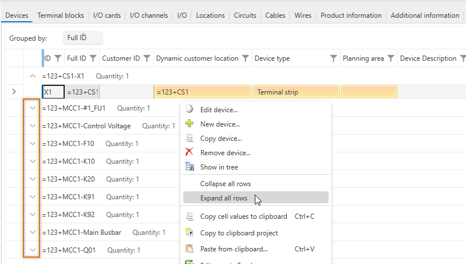The width and height of the screenshot is (466, 264).
Task: Open the Cables tab
Action: coord(275,15)
